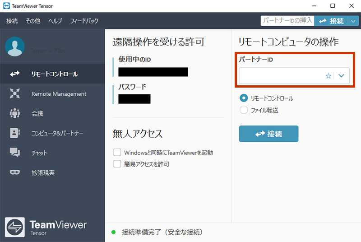Open チャット section
Viewport: 361px width, 242px height.
click(x=52, y=153)
